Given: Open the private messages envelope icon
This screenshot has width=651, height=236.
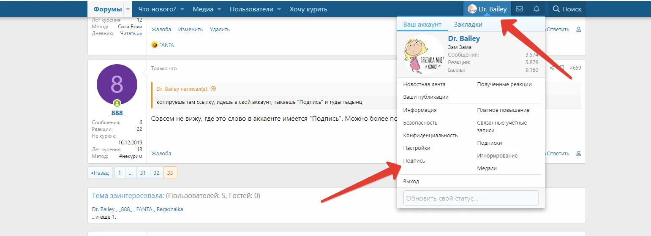Looking at the screenshot, I should 520,9.
